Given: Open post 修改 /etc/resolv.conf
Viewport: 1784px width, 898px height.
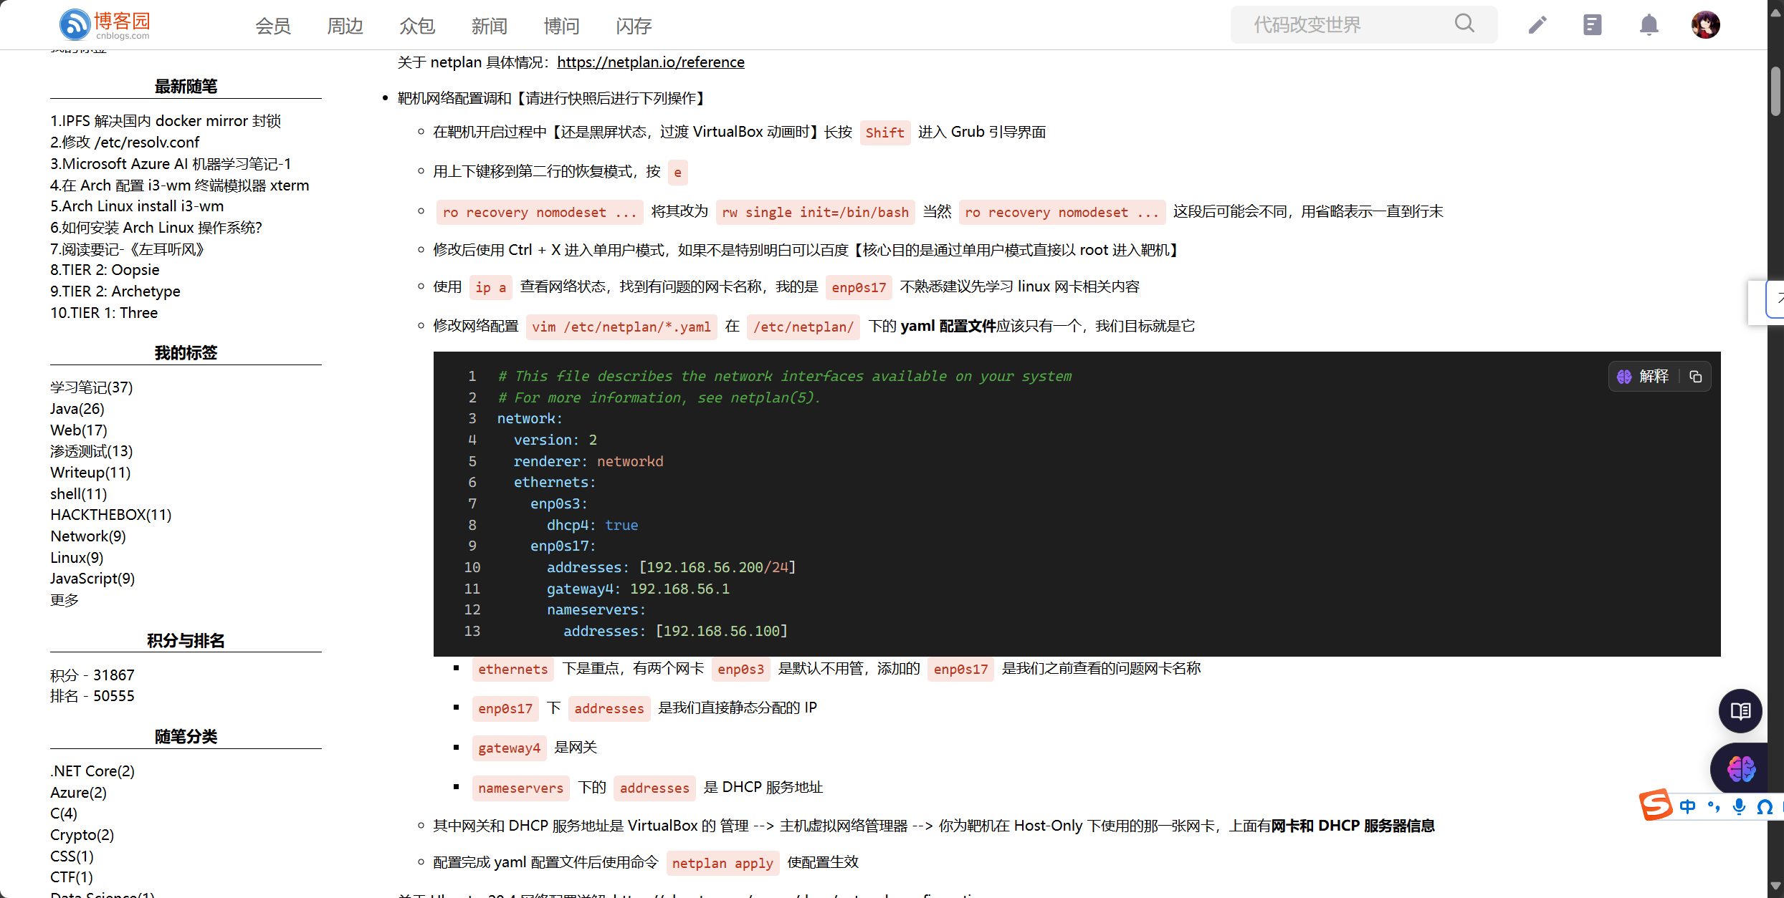Looking at the screenshot, I should tap(125, 143).
